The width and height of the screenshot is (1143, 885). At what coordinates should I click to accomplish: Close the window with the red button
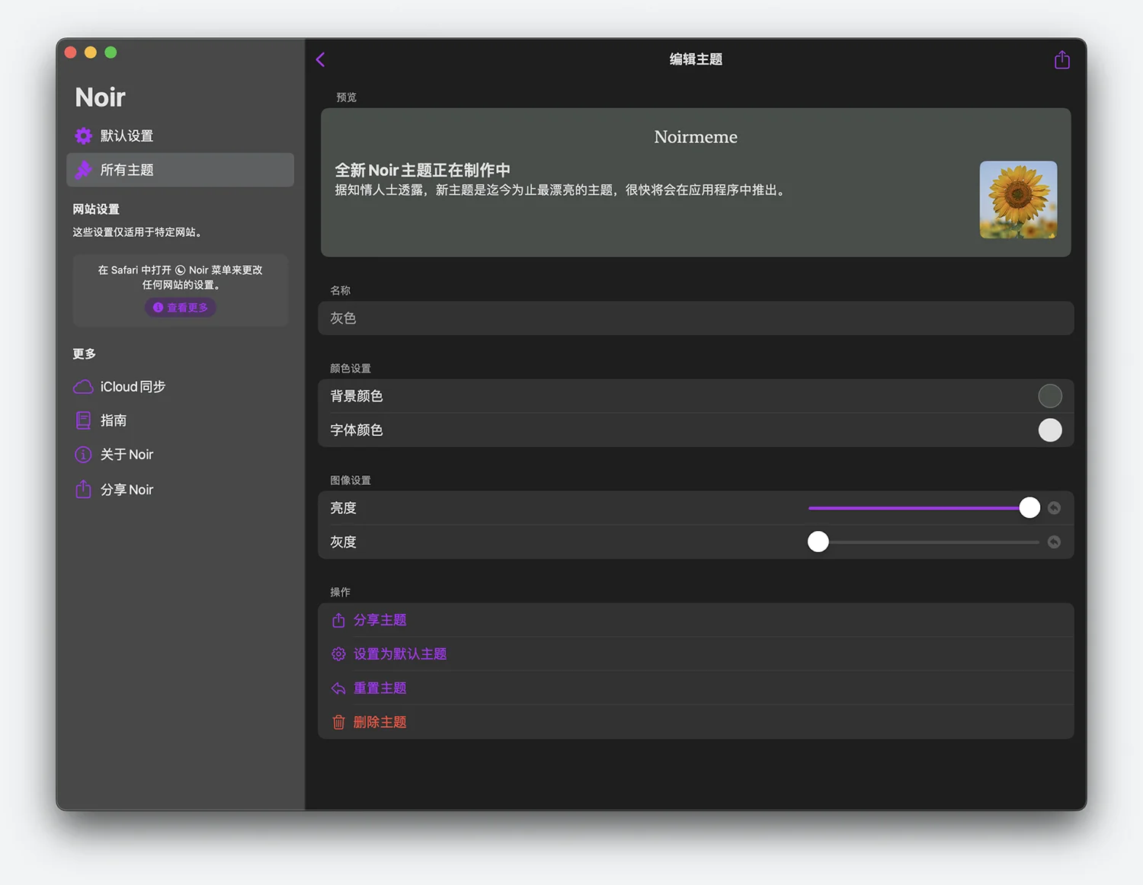point(71,53)
